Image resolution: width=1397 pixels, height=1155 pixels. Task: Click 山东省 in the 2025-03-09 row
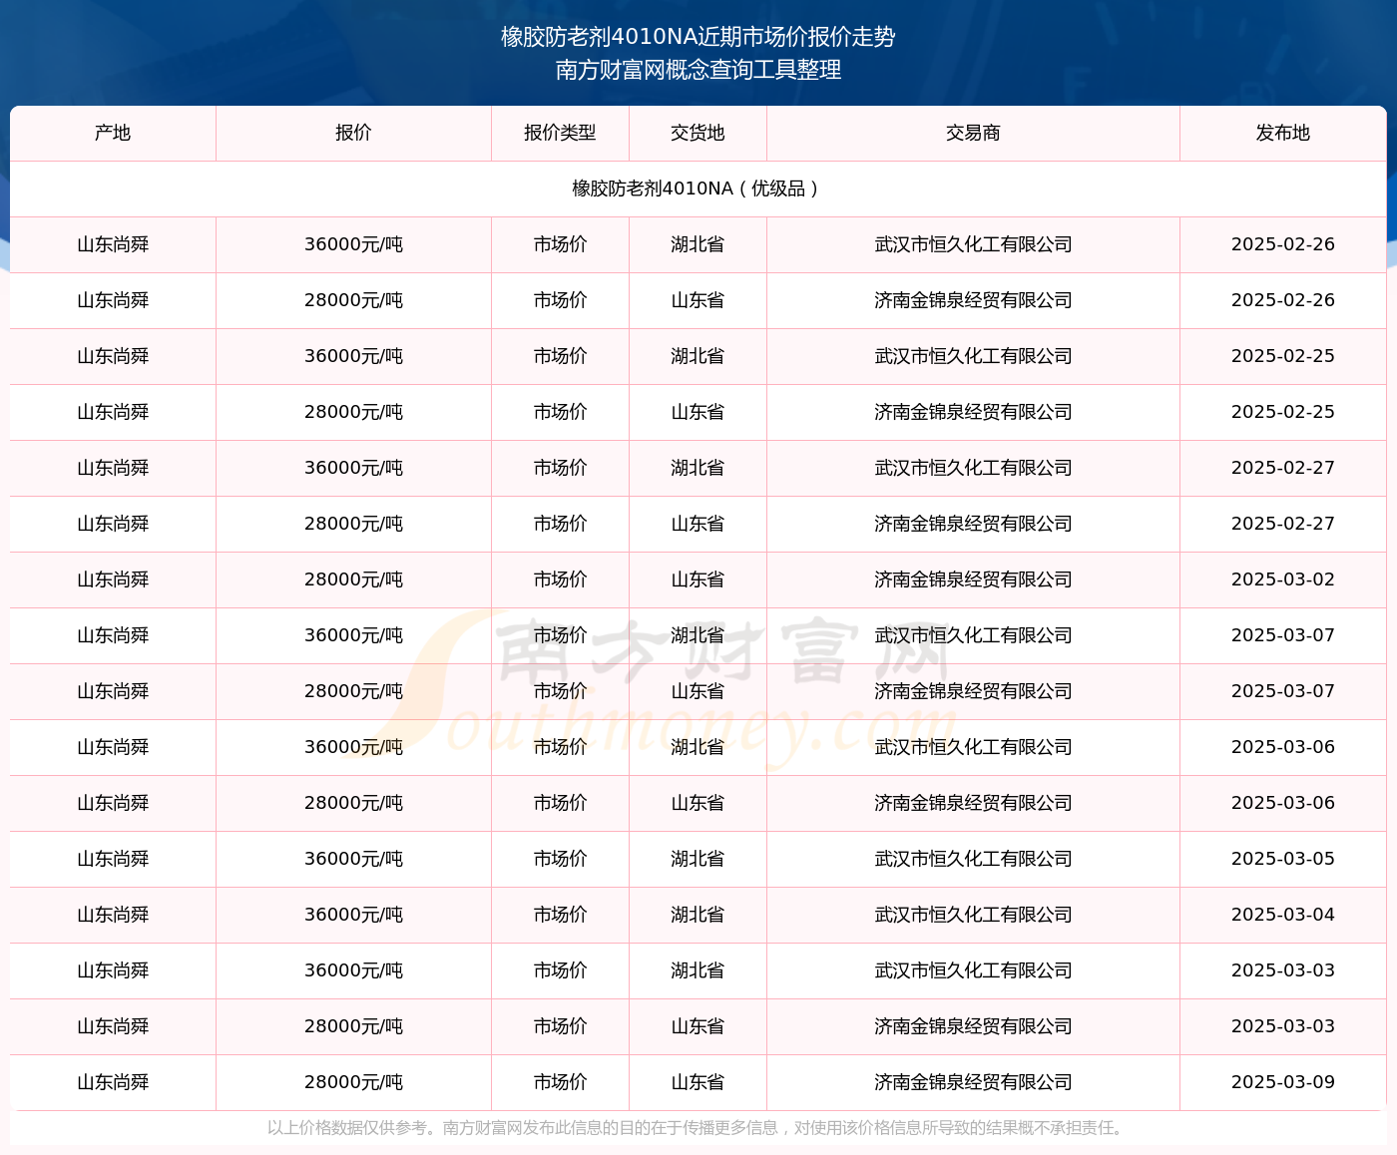click(698, 1082)
